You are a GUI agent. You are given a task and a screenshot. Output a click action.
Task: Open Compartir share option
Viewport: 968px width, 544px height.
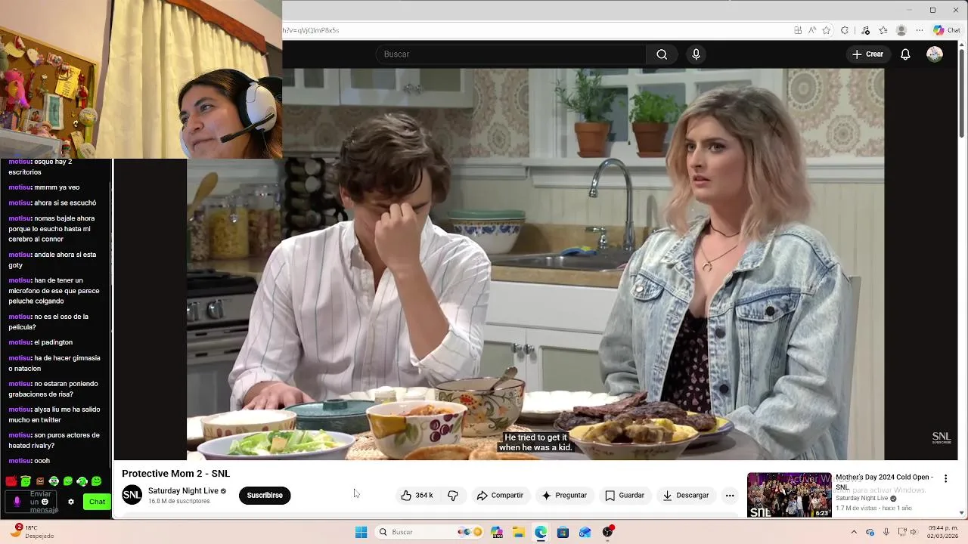coord(500,496)
